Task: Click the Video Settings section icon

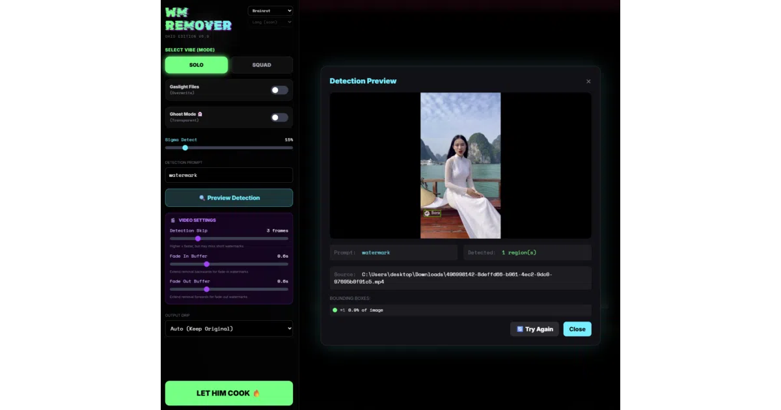Action: [x=173, y=220]
